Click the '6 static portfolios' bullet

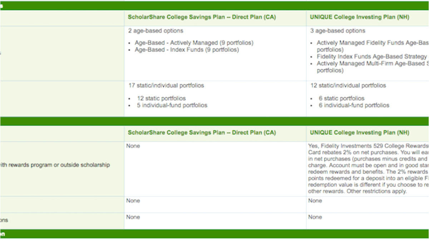click(x=341, y=98)
